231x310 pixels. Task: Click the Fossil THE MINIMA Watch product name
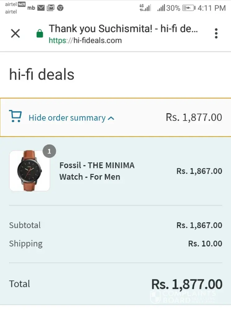coord(97,171)
